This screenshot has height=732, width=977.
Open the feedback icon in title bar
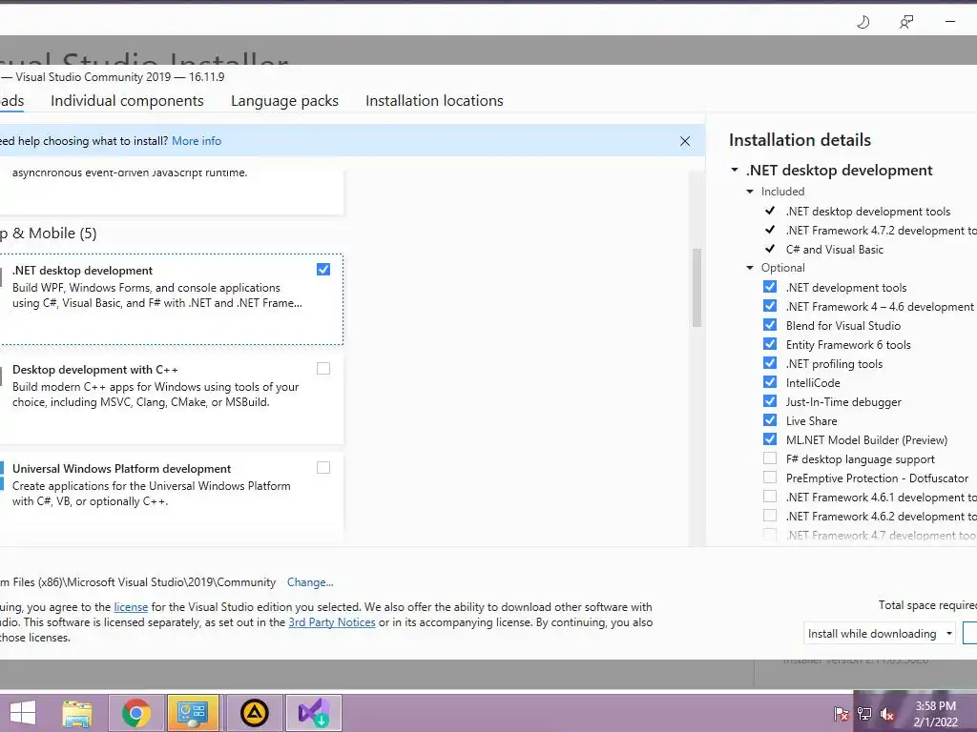pyautogui.click(x=906, y=23)
